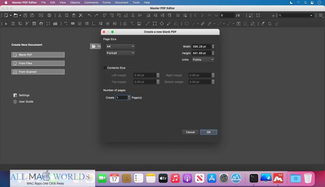This screenshot has width=325, height=187.
Task: Click the send by email envelope icon
Action: (41, 15)
